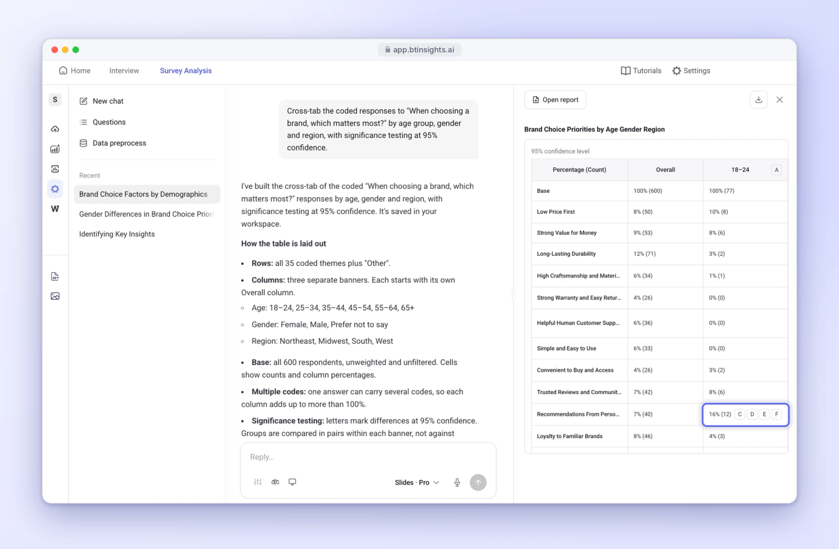Expand the Slides · Pro dropdown
The width and height of the screenshot is (839, 549).
(417, 482)
